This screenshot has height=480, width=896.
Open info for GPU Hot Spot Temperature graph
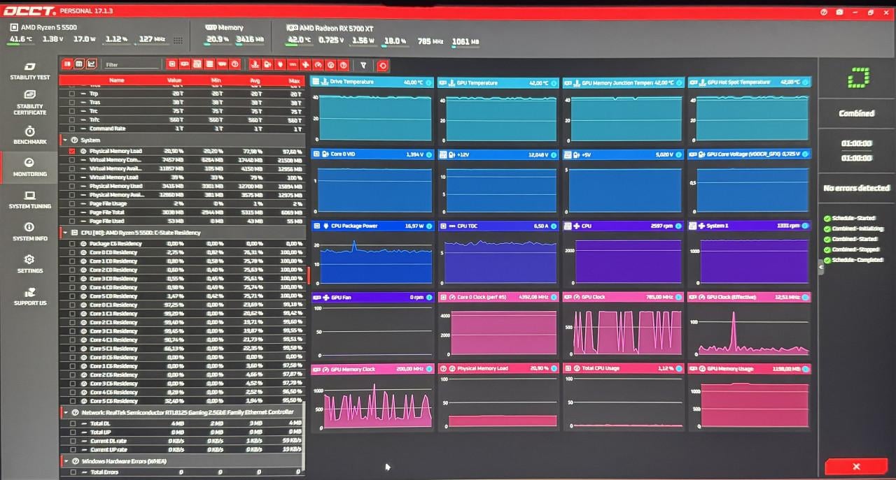pos(806,82)
